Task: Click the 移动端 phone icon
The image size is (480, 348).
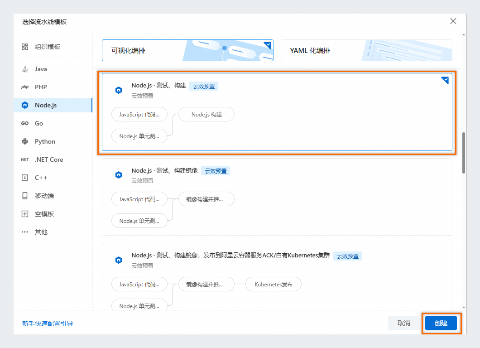Action: click(x=25, y=196)
